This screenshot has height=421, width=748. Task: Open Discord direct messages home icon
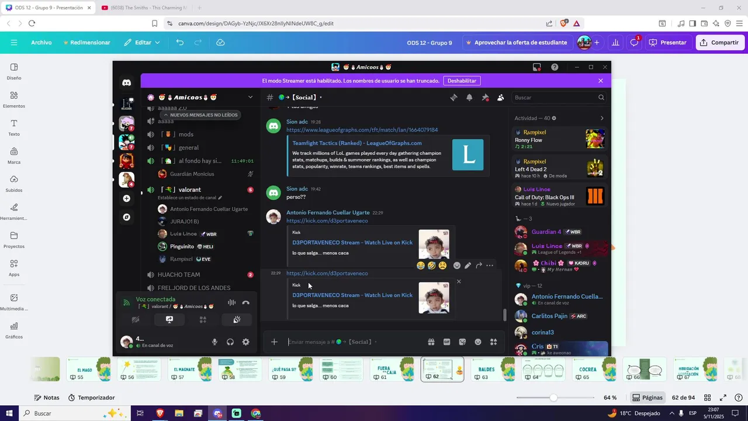click(126, 83)
